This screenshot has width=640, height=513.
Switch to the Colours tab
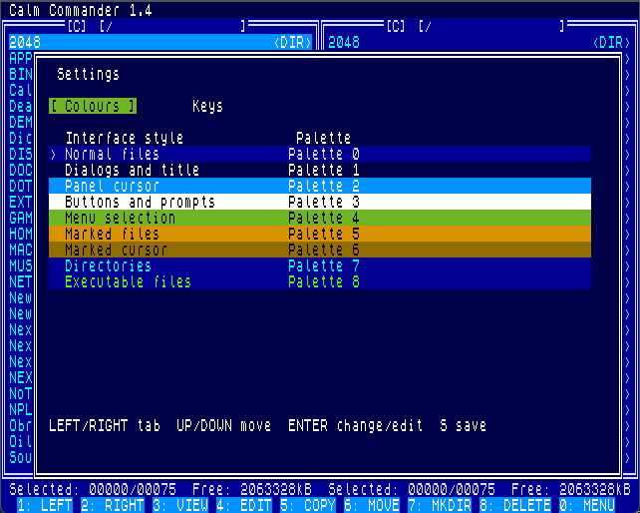pyautogui.click(x=93, y=106)
